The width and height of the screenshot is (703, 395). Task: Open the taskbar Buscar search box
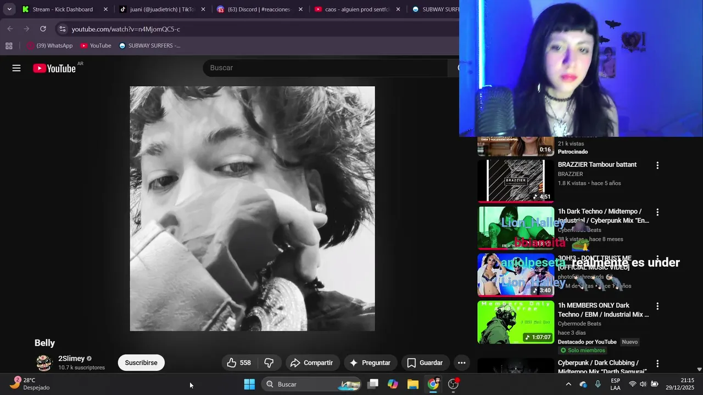(x=311, y=384)
